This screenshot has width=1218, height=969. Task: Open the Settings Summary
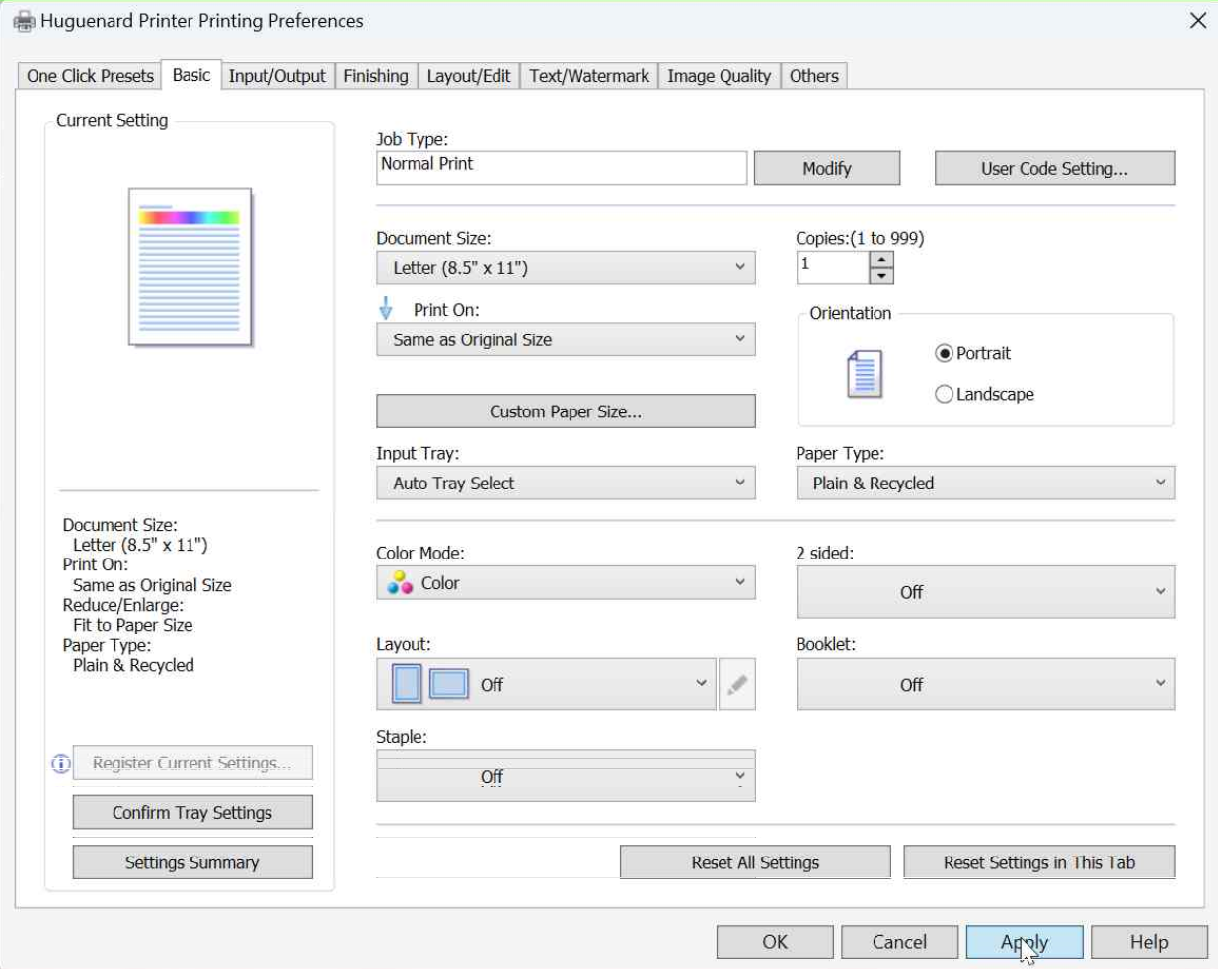[192, 862]
